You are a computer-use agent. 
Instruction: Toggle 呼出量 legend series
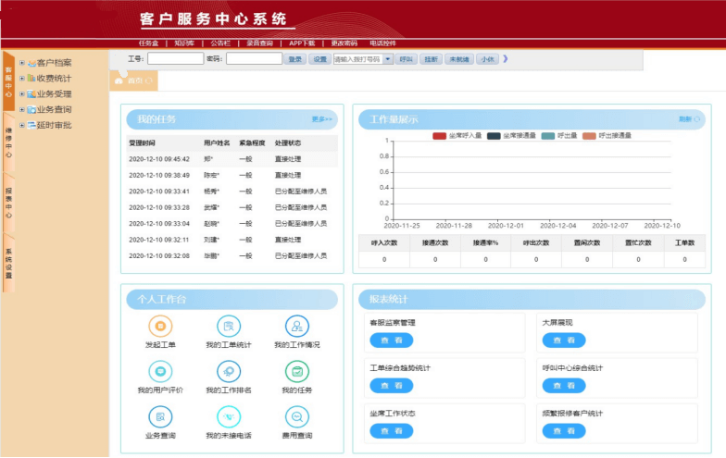[548, 135]
